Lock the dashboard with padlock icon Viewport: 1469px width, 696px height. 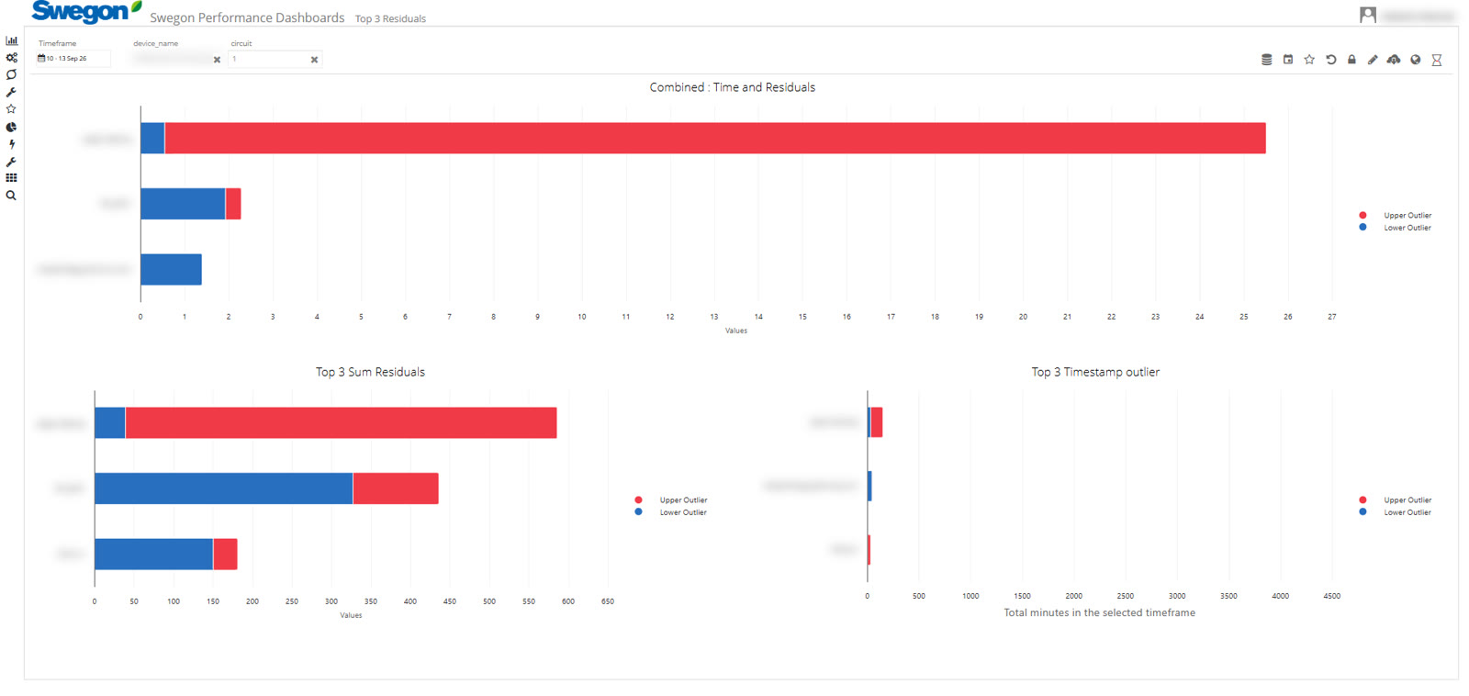pos(1351,60)
